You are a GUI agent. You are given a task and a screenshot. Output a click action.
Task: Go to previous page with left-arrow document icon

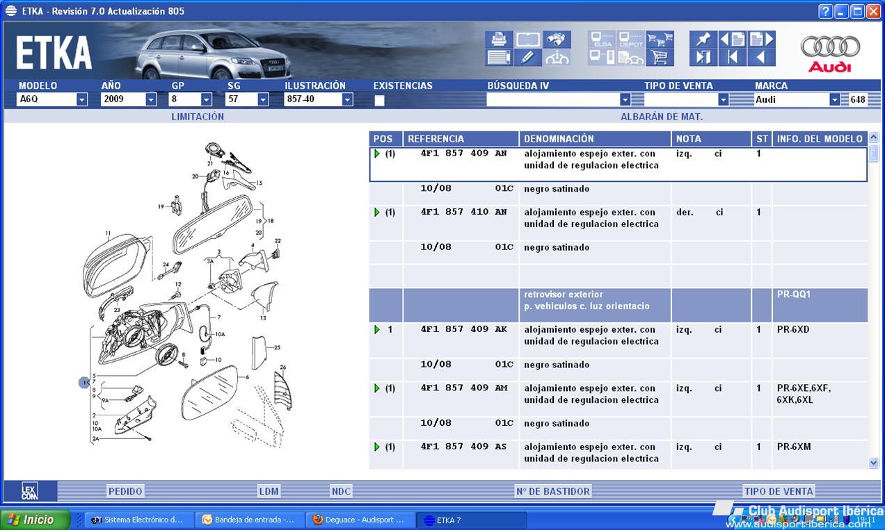(x=733, y=40)
